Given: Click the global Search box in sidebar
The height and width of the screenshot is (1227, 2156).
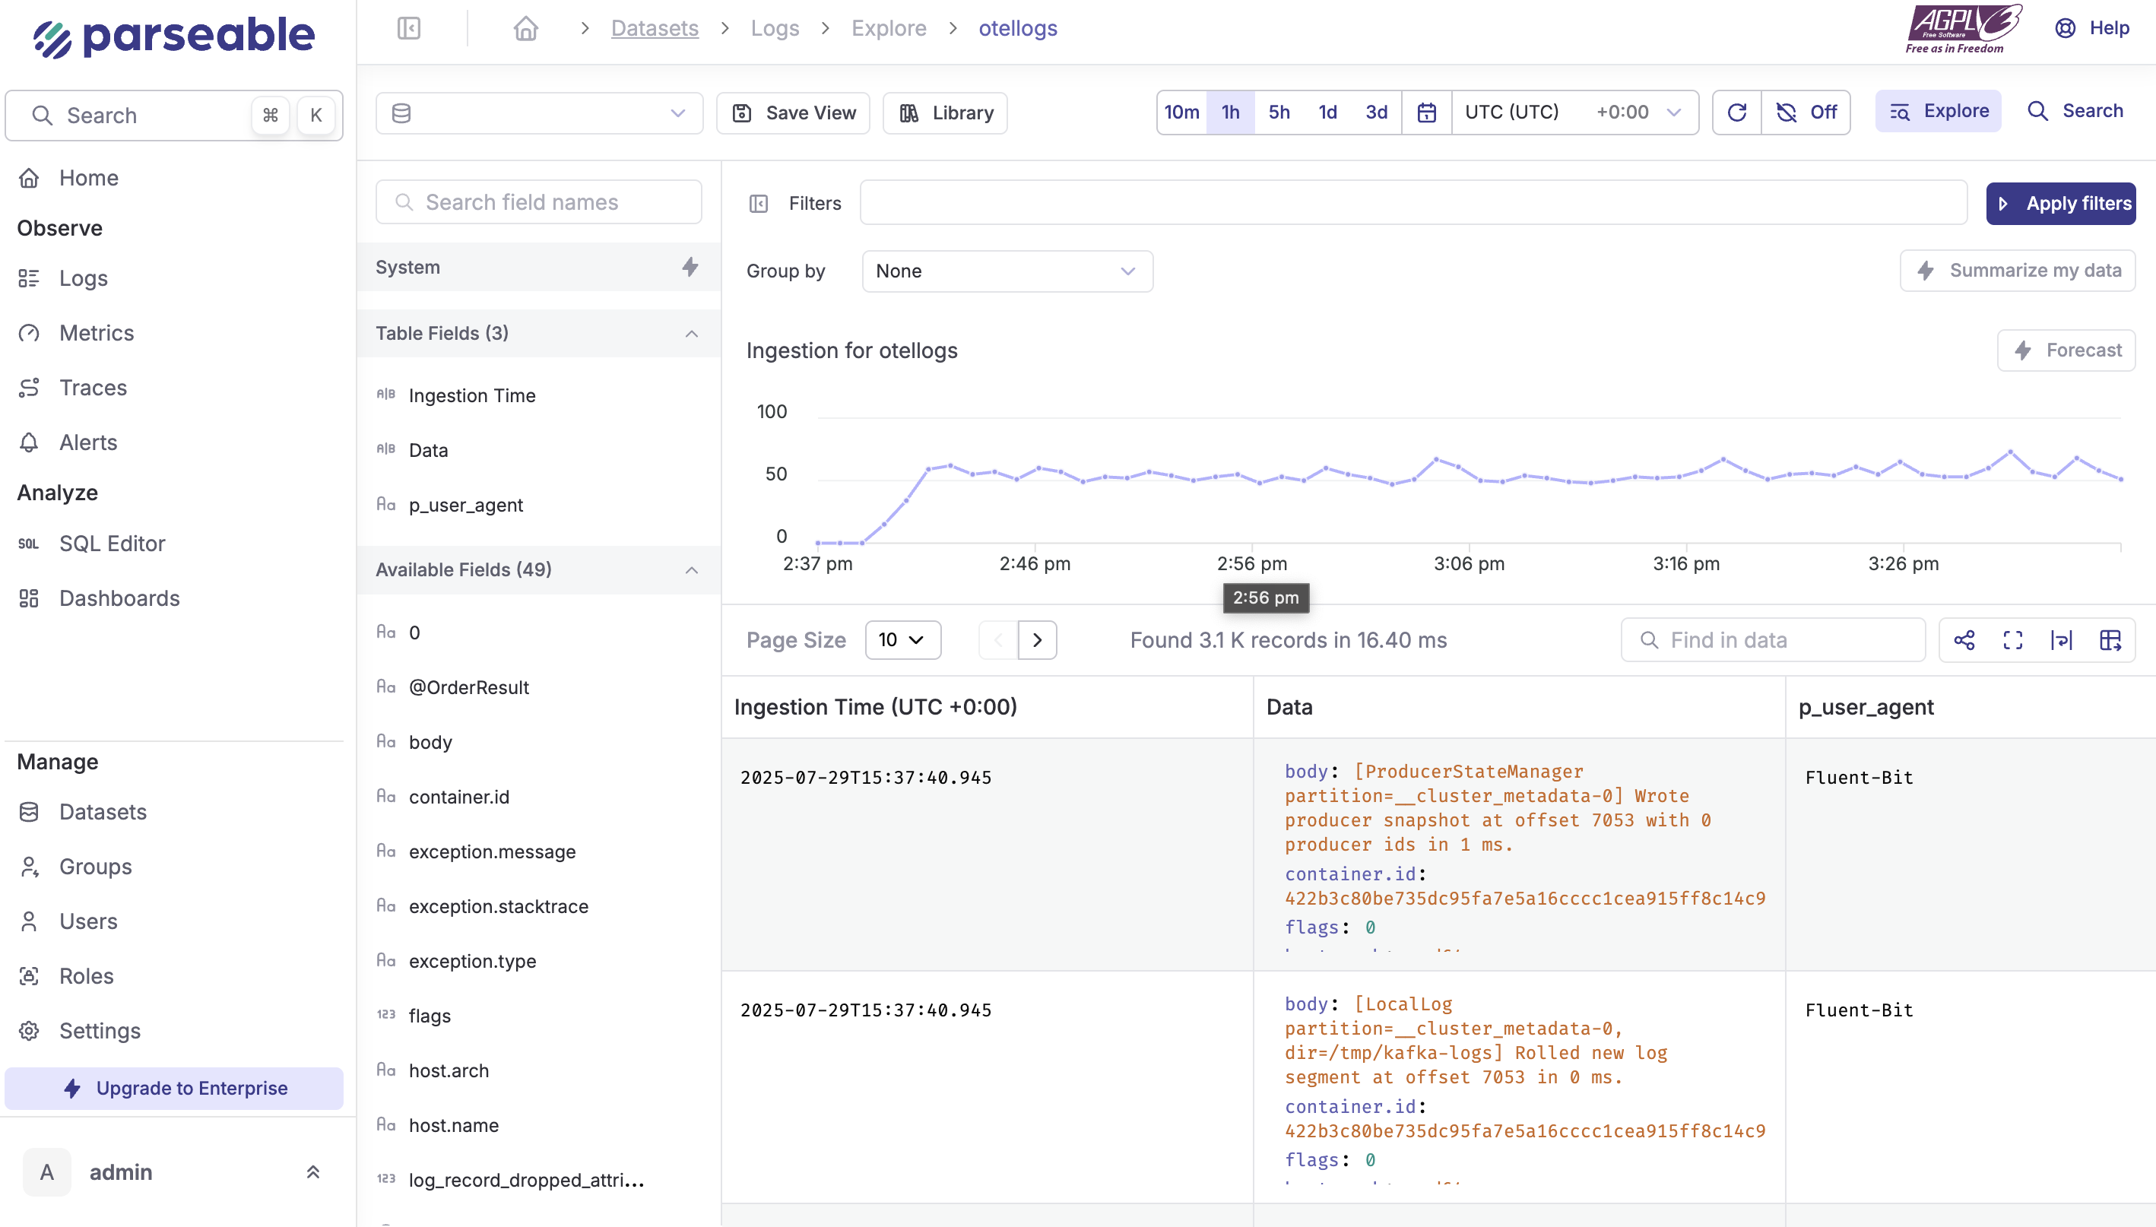Looking at the screenshot, I should (173, 116).
